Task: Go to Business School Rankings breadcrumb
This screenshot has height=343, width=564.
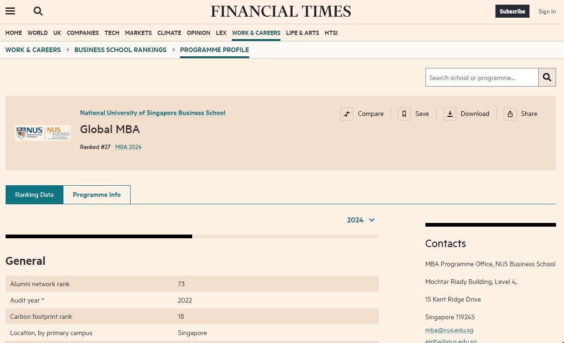Action: (120, 50)
